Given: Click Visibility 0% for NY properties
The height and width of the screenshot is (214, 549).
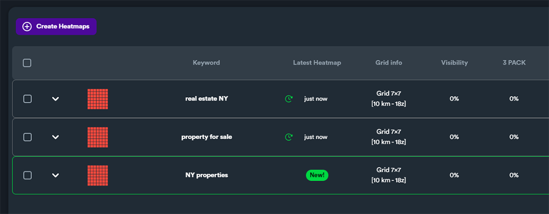Looking at the screenshot, I should pyautogui.click(x=455, y=175).
